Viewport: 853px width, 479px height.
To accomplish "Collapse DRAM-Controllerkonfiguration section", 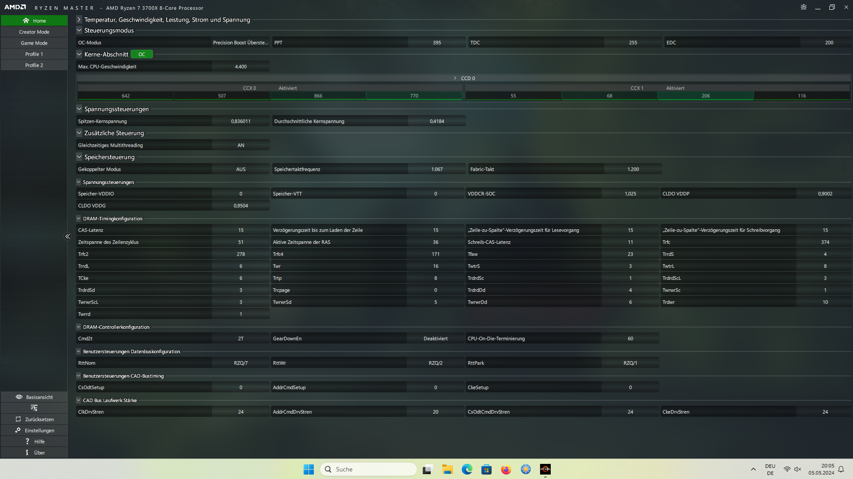I will (x=79, y=327).
